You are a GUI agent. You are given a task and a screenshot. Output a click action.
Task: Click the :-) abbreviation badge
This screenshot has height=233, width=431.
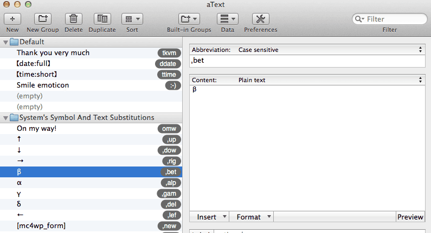coord(173,85)
